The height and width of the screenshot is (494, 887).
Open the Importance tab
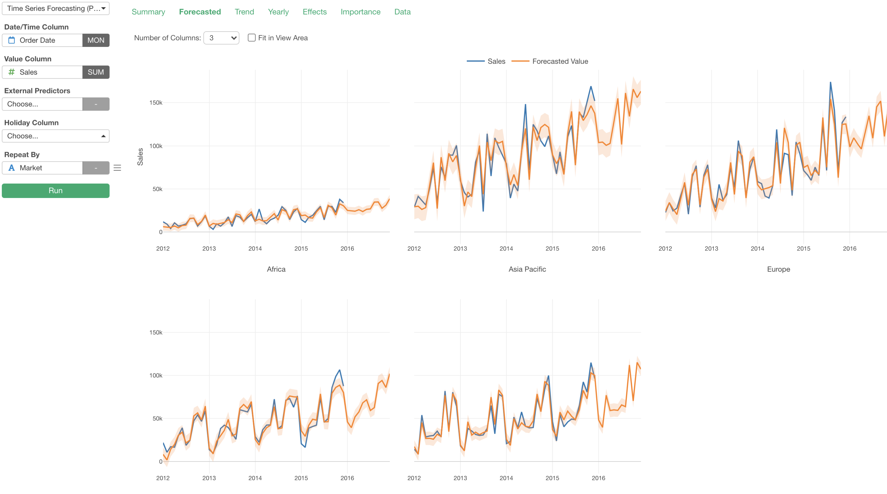(360, 12)
